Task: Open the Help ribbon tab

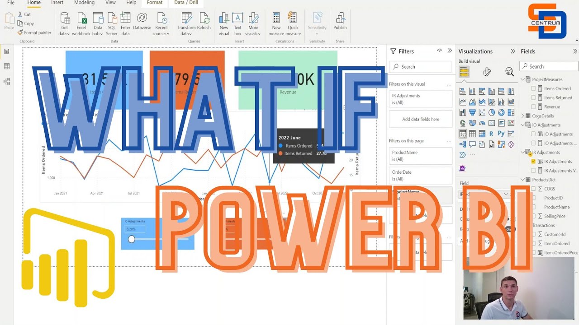Action: click(x=131, y=3)
